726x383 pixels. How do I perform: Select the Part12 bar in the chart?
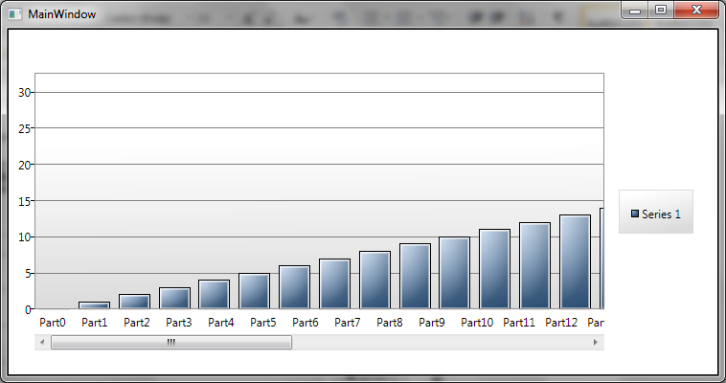(x=575, y=261)
